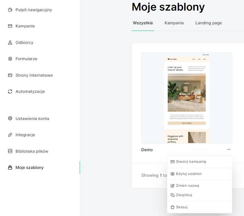244x216 pixels.
Task: Go to Moje szablony in sidebar
Action: click(30, 168)
